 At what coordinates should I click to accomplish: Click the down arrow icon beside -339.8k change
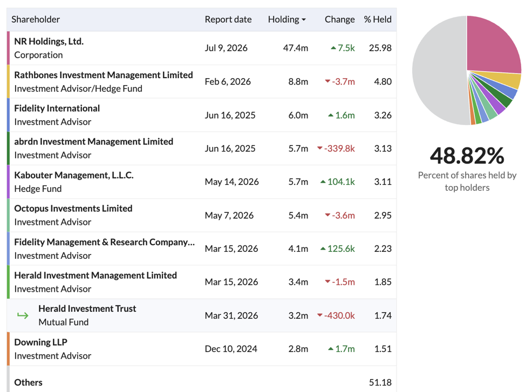320,148
